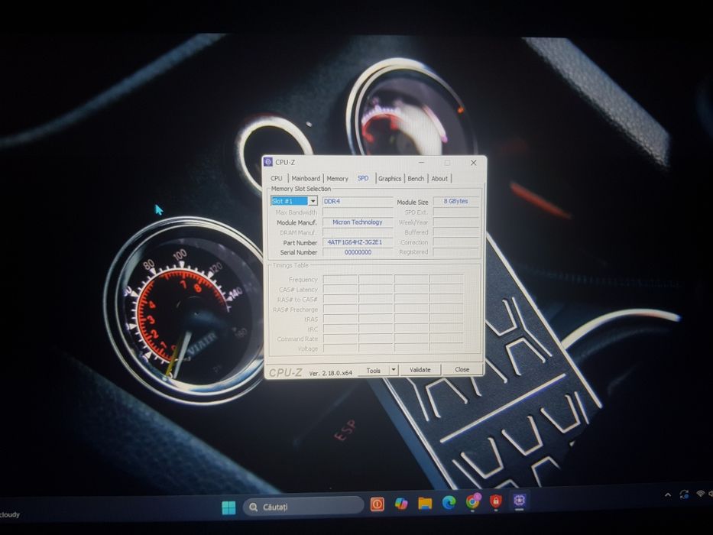The width and height of the screenshot is (713, 535).
Task: Click the Ver. 2.18.0.x64 version text
Action: [x=331, y=373]
